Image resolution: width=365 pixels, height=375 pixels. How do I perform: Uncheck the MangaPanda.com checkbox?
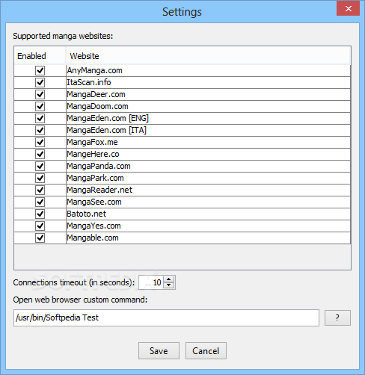tap(40, 166)
